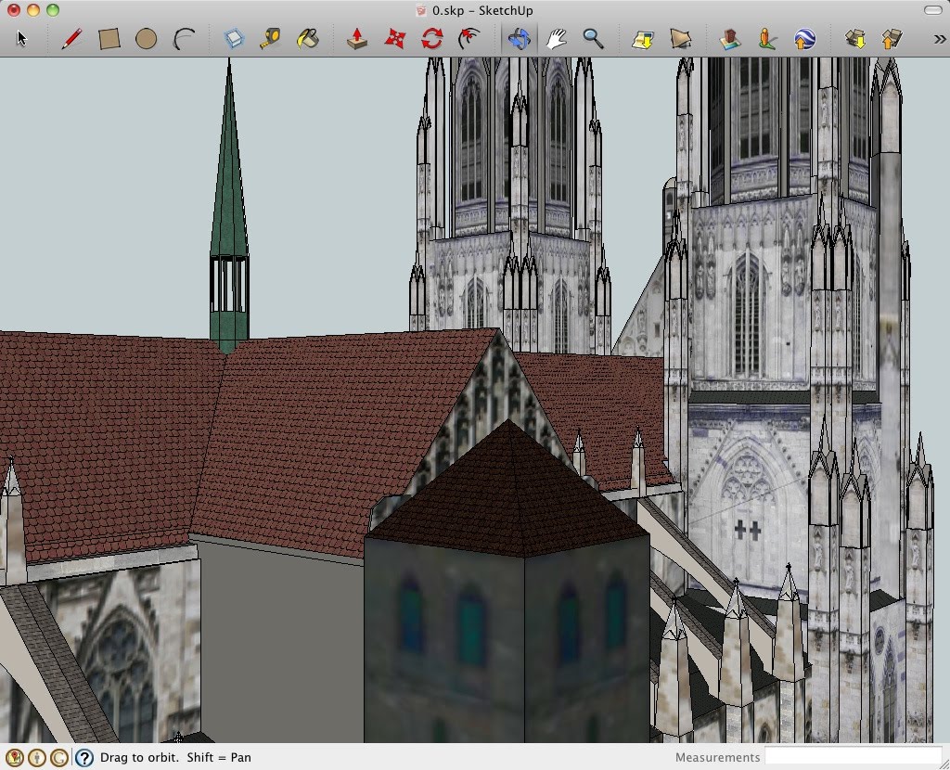Switch to the Pan hand tool

(556, 39)
